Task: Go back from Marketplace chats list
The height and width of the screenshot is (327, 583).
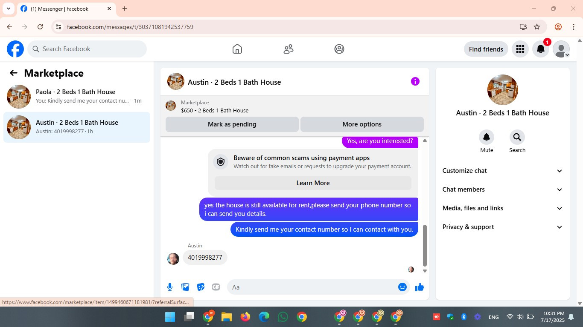Action: pos(14,73)
